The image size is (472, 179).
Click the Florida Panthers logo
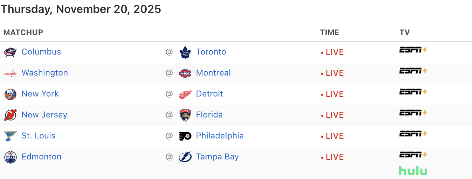185,115
